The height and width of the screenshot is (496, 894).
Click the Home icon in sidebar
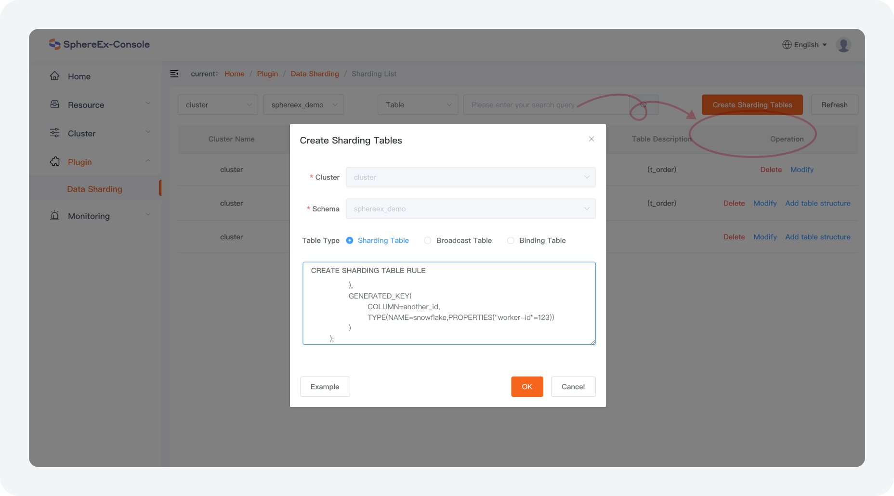pyautogui.click(x=55, y=76)
